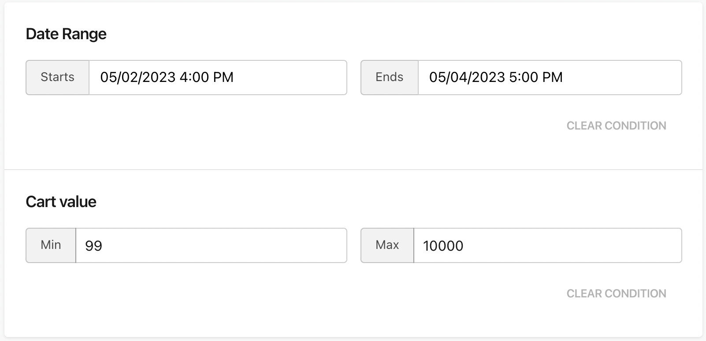
Task: Clear the Cart value condition
Action: (616, 293)
